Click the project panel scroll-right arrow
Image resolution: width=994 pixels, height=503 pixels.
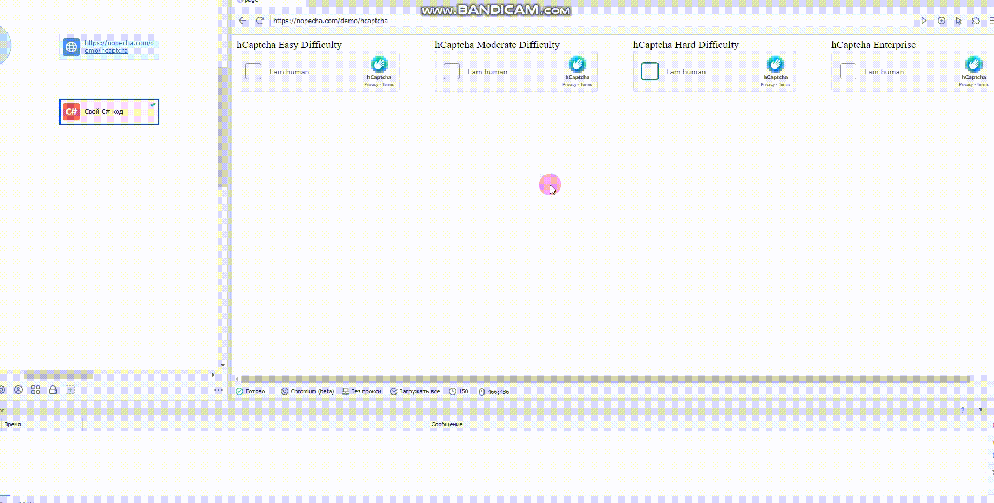pos(213,375)
